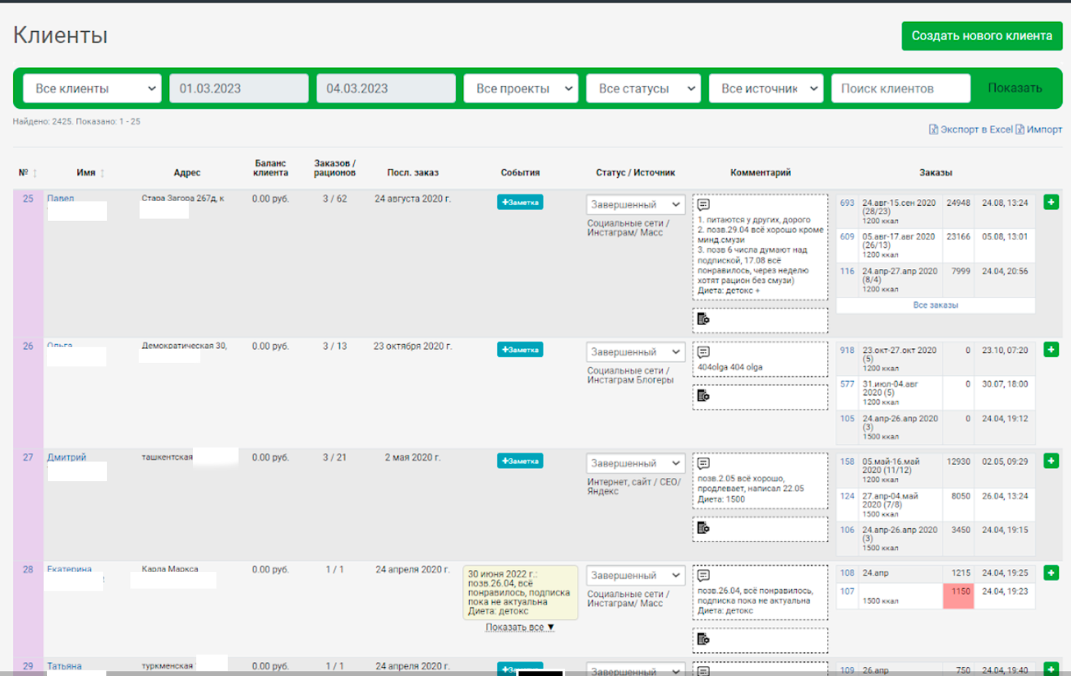This screenshot has width=1071, height=676.
Task: Open the Все источники dropdown
Action: [766, 88]
